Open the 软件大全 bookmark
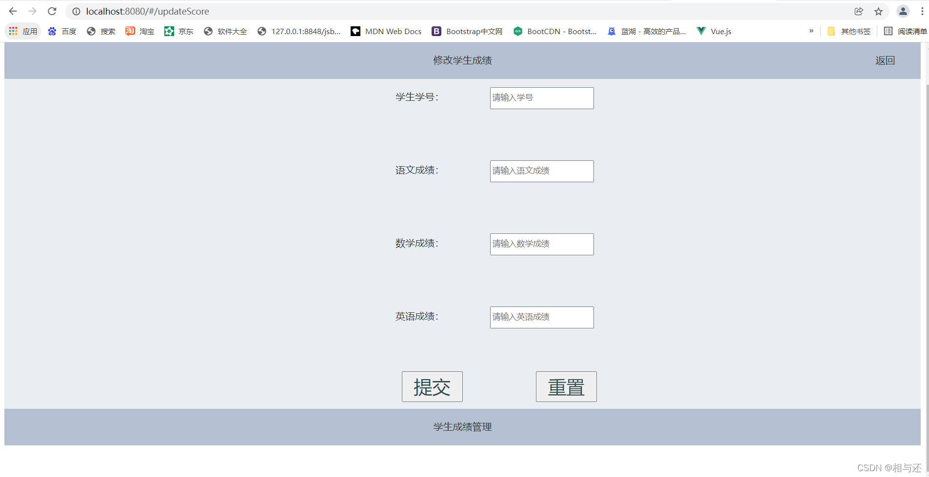 coord(225,31)
